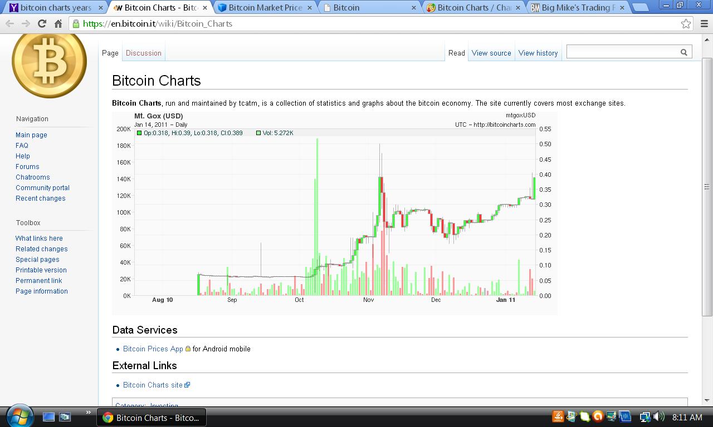
Task: Open the Bitcoin Prices App link
Action: [153, 349]
